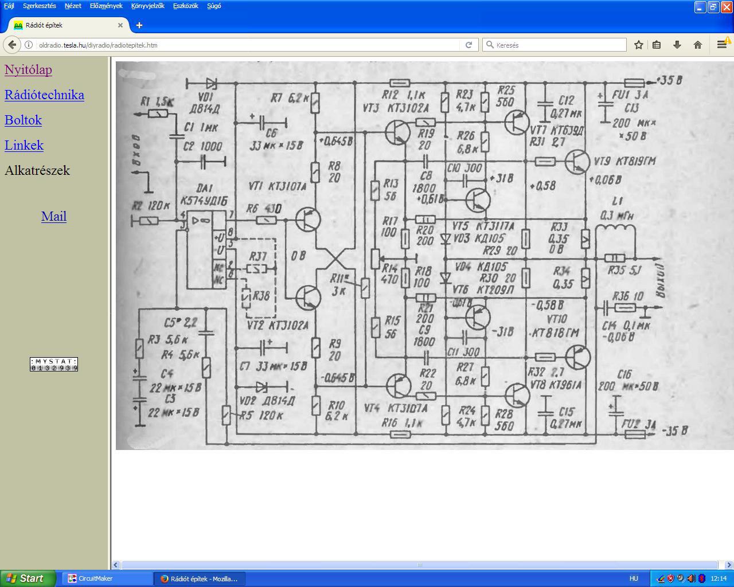Screen dimensions: 734x587
Task: Show bookmarks list via the toolbar icon
Action: click(657, 45)
